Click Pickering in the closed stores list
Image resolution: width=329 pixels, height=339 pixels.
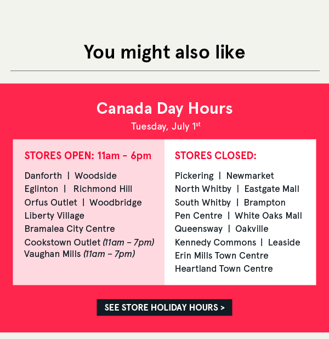[x=194, y=176]
